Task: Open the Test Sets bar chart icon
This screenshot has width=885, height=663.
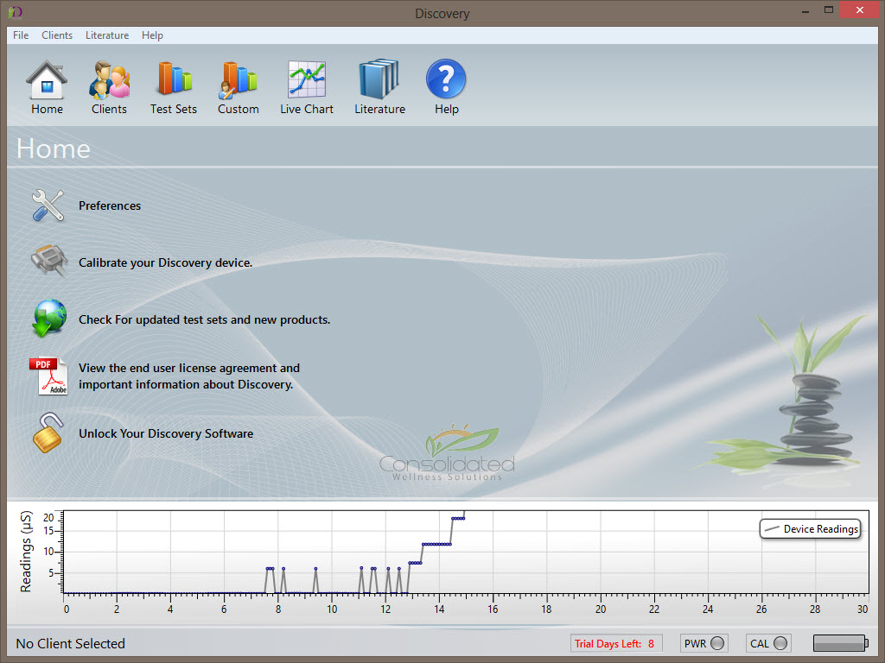Action: coord(174,79)
